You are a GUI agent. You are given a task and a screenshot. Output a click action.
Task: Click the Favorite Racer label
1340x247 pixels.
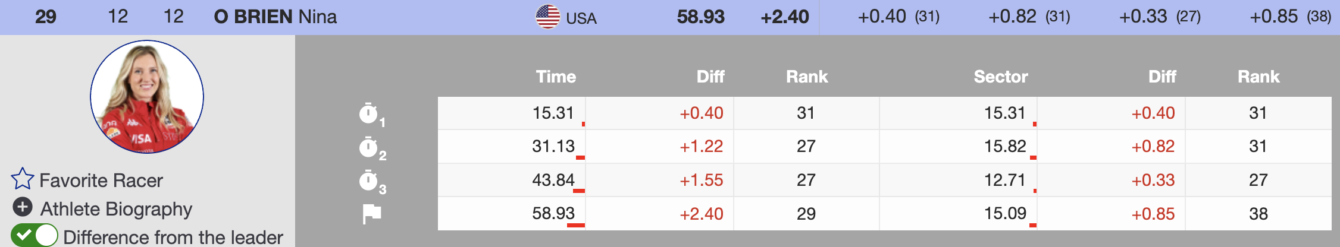(101, 180)
